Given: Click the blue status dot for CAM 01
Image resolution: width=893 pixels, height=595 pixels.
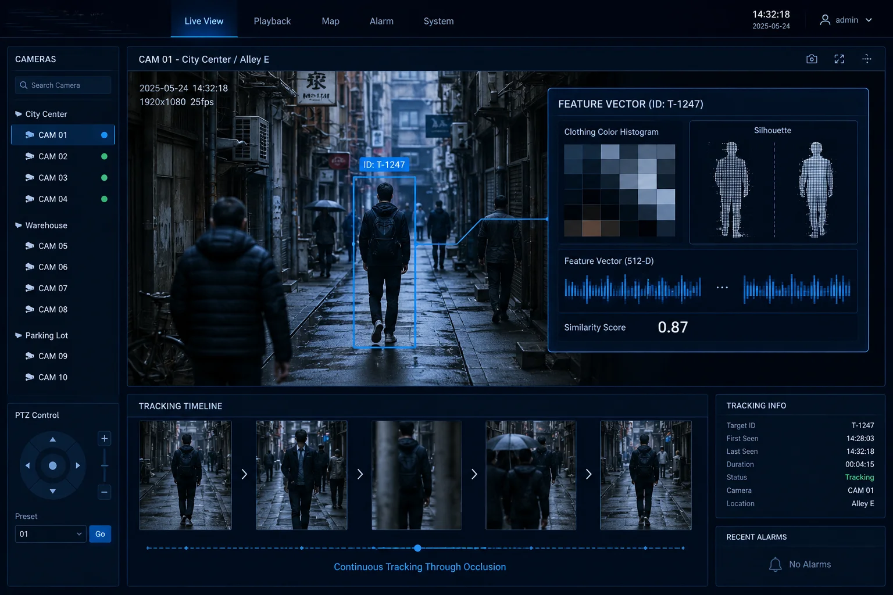Looking at the screenshot, I should (105, 135).
